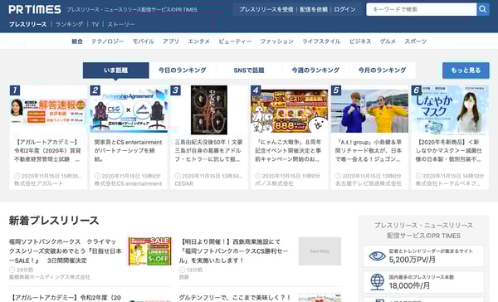498x302 pixels.
Task: Select ストーリー in top navigation
Action: pyautogui.click(x=121, y=24)
